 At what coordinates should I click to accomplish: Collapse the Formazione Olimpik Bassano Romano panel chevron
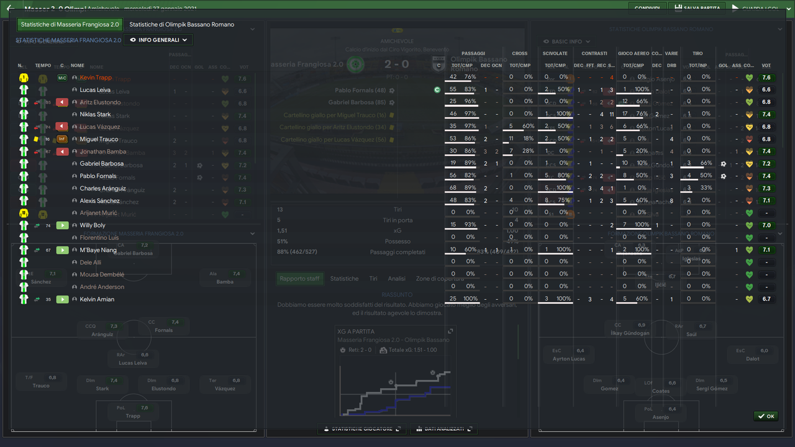pyautogui.click(x=779, y=233)
